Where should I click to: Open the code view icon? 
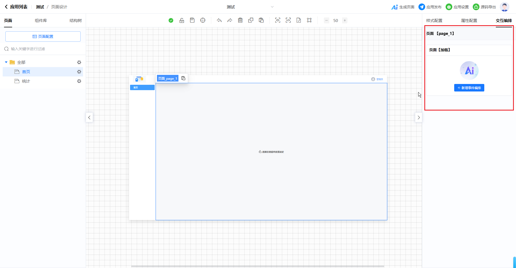pyautogui.click(x=288, y=20)
